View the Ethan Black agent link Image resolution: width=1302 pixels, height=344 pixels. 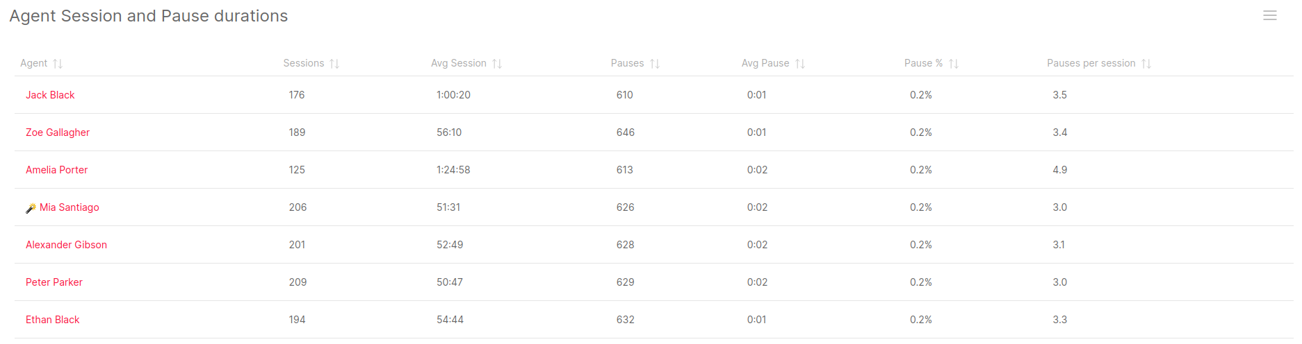(53, 320)
